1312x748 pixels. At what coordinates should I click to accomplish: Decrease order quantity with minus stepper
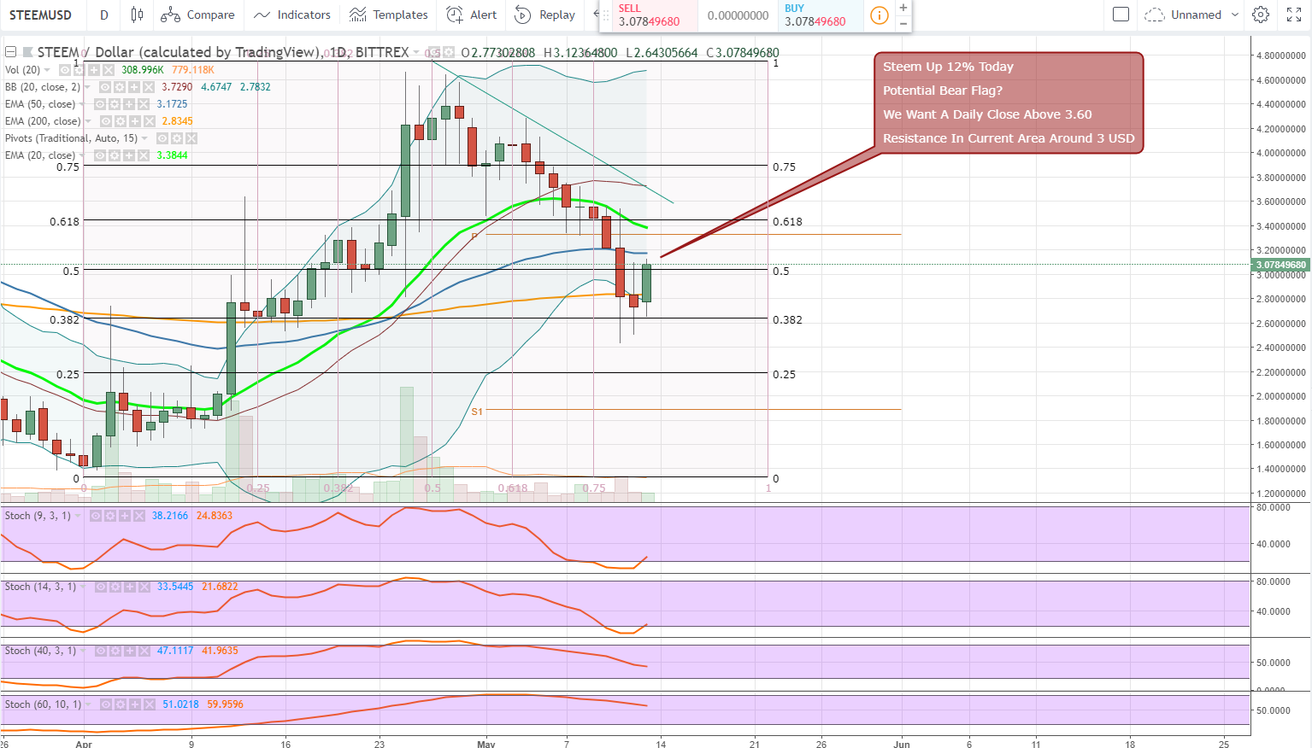pos(903,23)
